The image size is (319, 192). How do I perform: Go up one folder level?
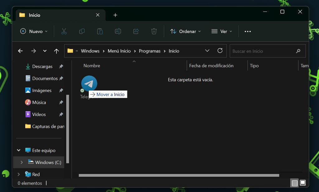[x=56, y=51]
